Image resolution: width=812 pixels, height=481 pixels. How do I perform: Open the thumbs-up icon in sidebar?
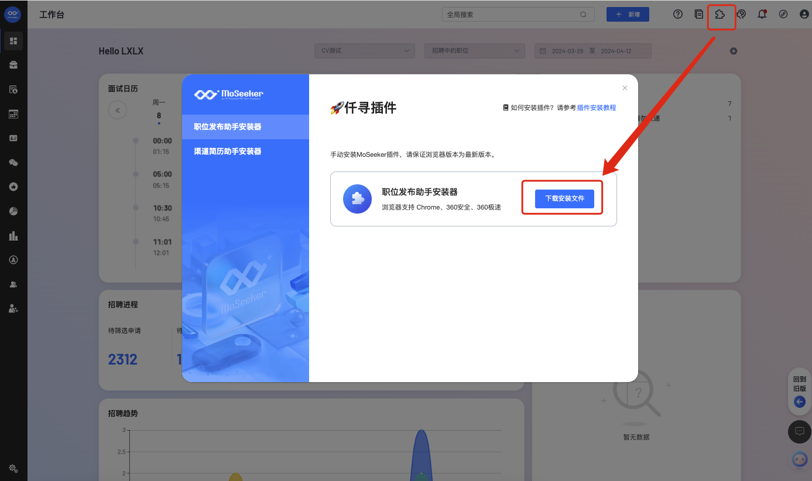tap(13, 187)
